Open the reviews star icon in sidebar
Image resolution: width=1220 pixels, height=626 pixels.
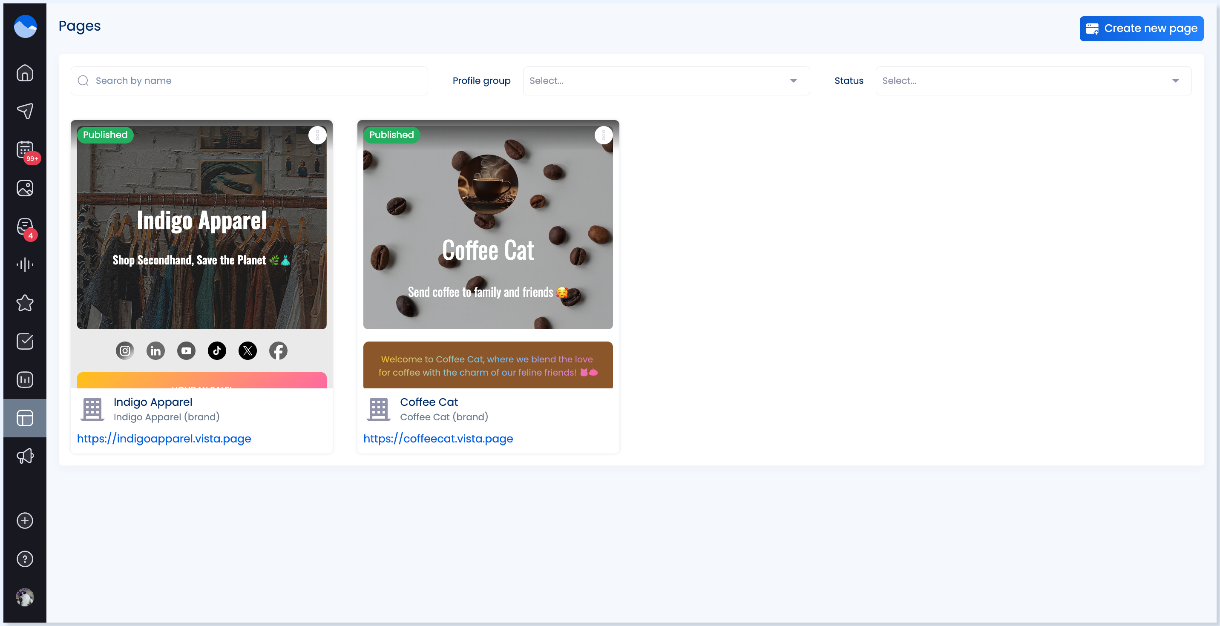tap(25, 303)
